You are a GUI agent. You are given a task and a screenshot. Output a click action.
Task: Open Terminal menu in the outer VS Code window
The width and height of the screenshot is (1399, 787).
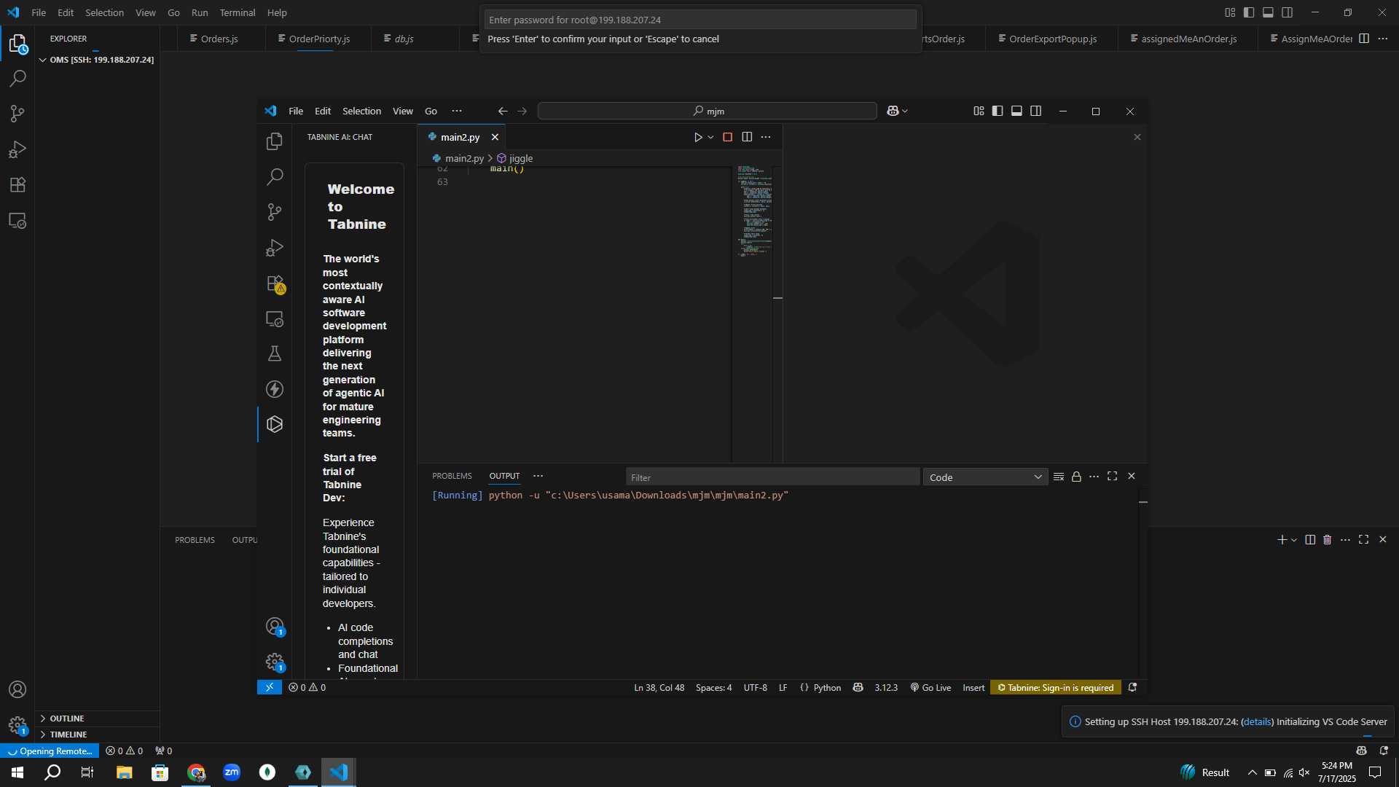pos(238,12)
